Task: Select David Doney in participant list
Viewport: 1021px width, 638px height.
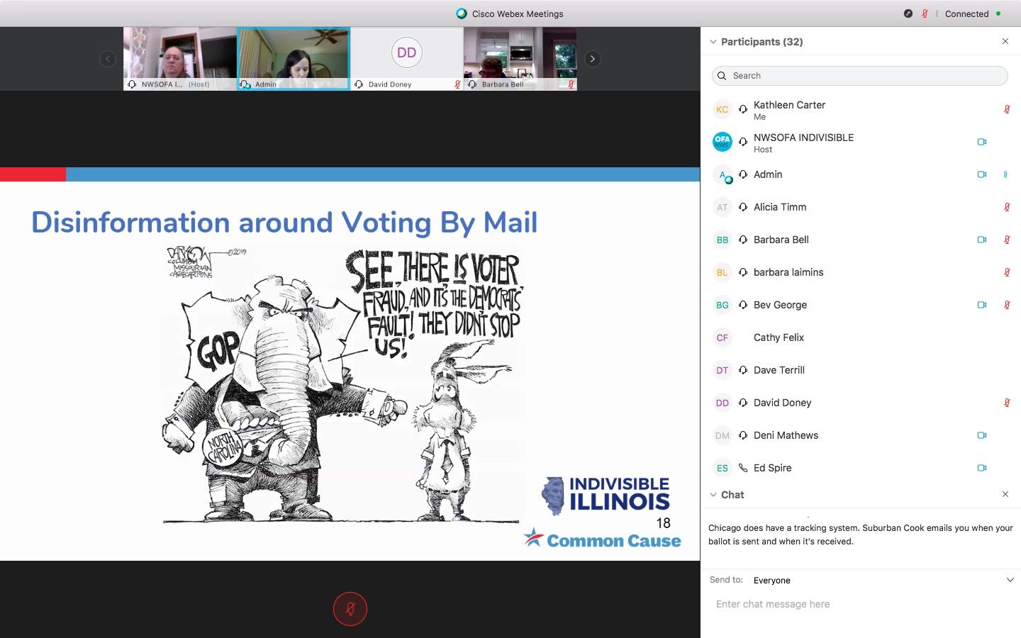Action: 861,403
